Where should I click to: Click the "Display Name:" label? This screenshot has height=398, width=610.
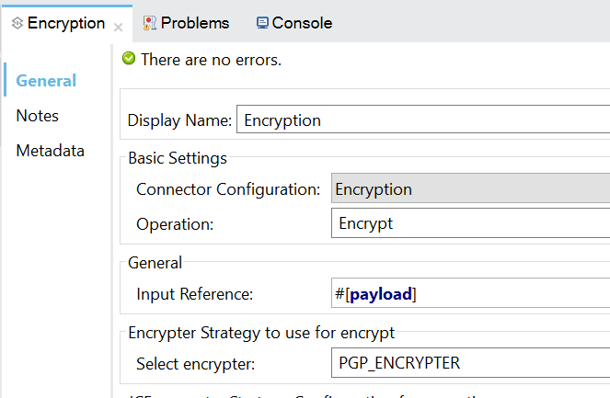pyautogui.click(x=179, y=120)
